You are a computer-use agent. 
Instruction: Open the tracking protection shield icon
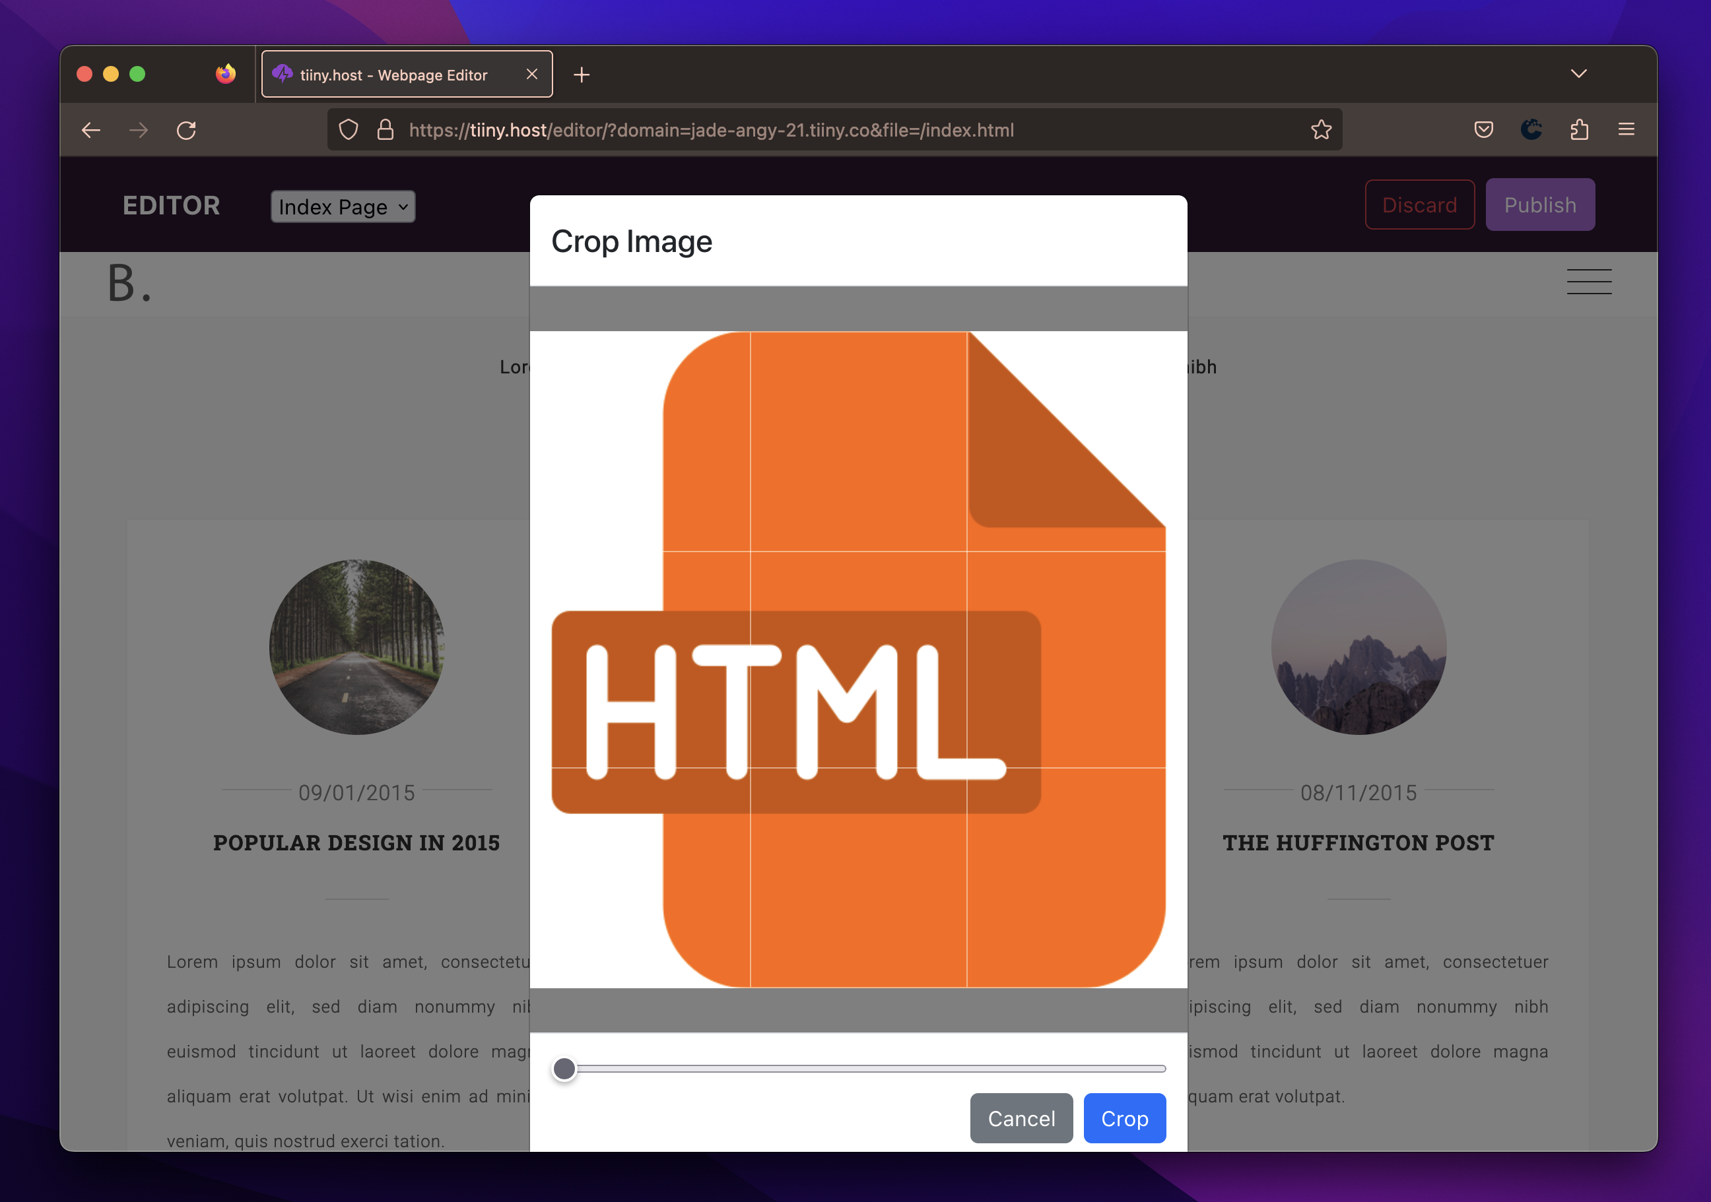[349, 129]
